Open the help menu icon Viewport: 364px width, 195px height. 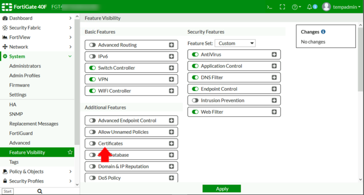(296, 7)
